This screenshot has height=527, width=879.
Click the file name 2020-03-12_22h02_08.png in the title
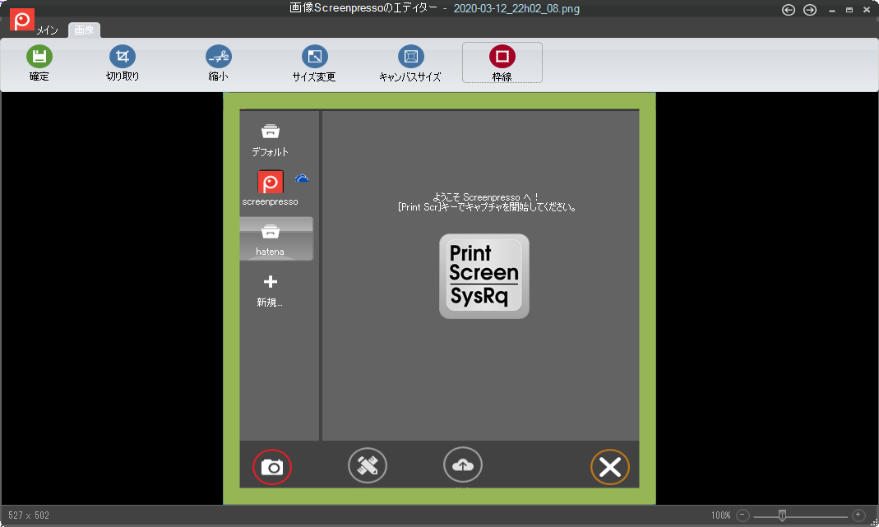click(516, 9)
